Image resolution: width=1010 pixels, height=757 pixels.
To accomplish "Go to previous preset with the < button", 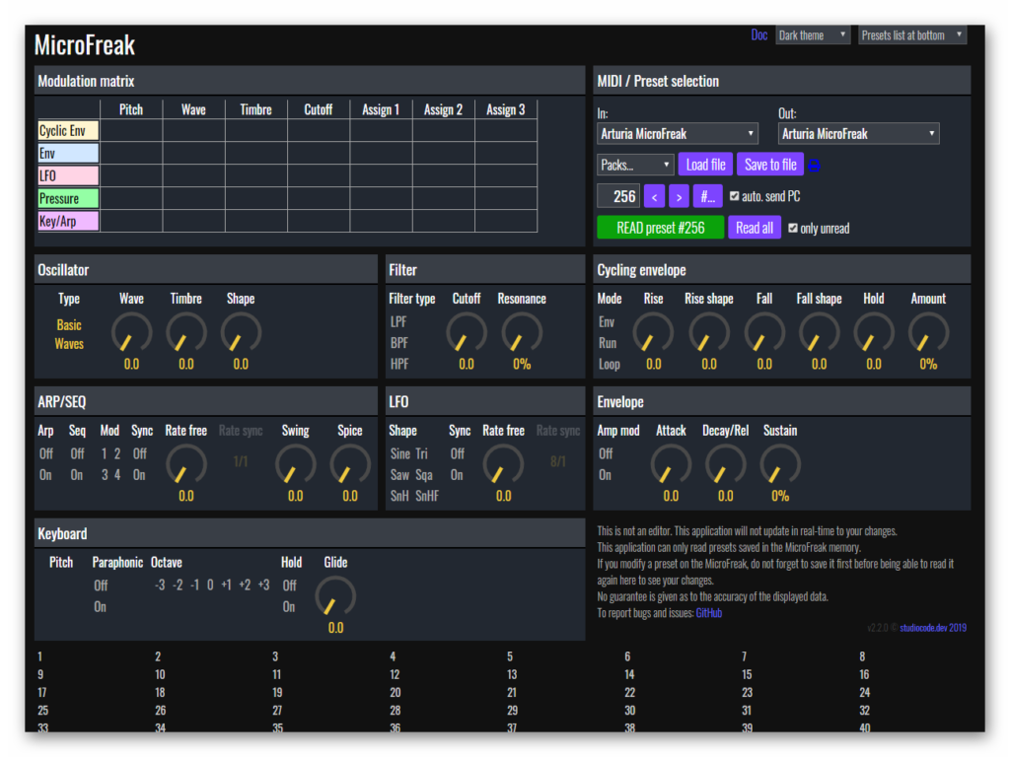I will [x=655, y=196].
